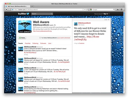Open the browser home page icon
The width and height of the screenshot is (129, 99).
tap(118, 10)
